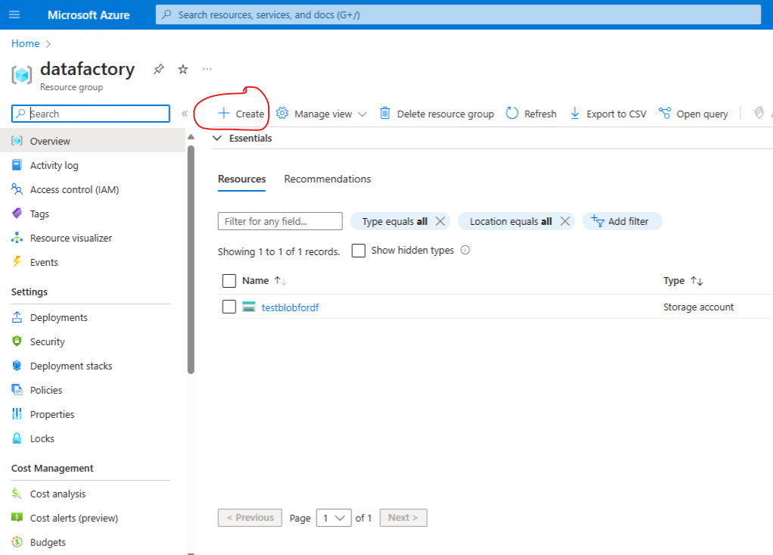Click the sidebar scroll up arrow
Viewport: 773px width, 555px height.
point(191,136)
